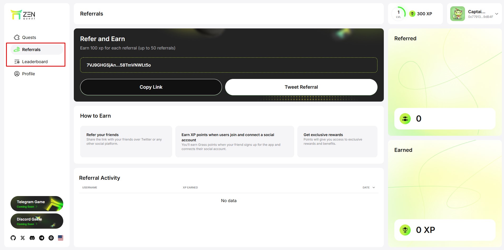
Task: Open the GitHub icon link
Action: coord(13,238)
